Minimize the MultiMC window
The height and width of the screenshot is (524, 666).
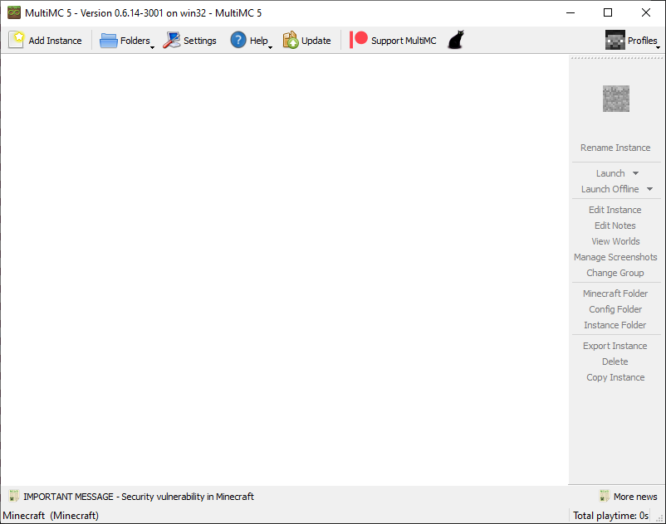click(x=571, y=12)
